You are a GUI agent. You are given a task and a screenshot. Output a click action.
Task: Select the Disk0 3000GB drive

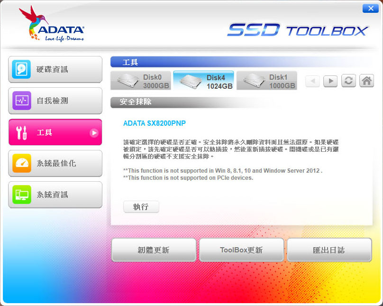click(141, 81)
